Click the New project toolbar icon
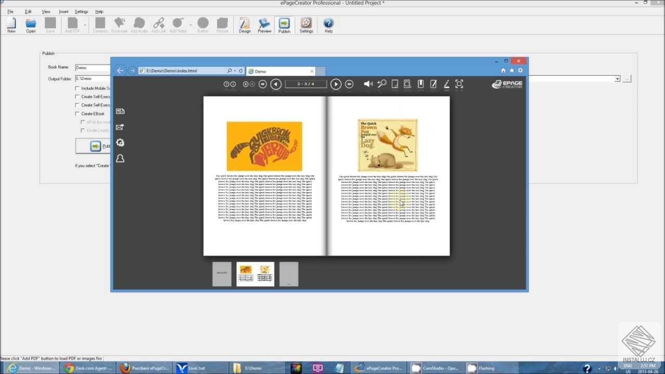This screenshot has height=374, width=665. pyautogui.click(x=11, y=25)
